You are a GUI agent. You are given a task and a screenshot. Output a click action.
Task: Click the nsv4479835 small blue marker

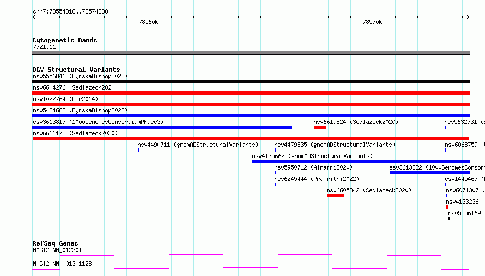tap(275, 150)
